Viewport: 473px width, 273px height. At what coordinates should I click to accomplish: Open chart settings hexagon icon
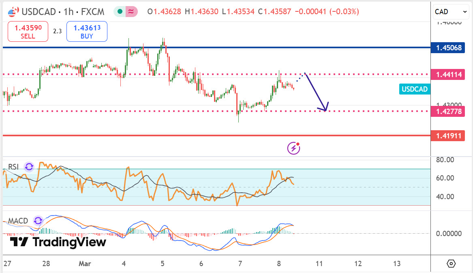click(452, 264)
